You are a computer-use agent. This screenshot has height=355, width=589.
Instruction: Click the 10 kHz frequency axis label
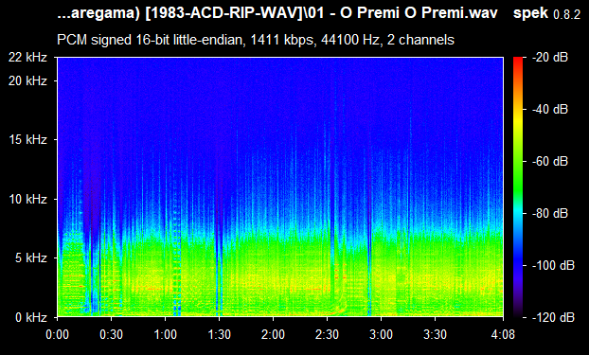tap(27, 199)
